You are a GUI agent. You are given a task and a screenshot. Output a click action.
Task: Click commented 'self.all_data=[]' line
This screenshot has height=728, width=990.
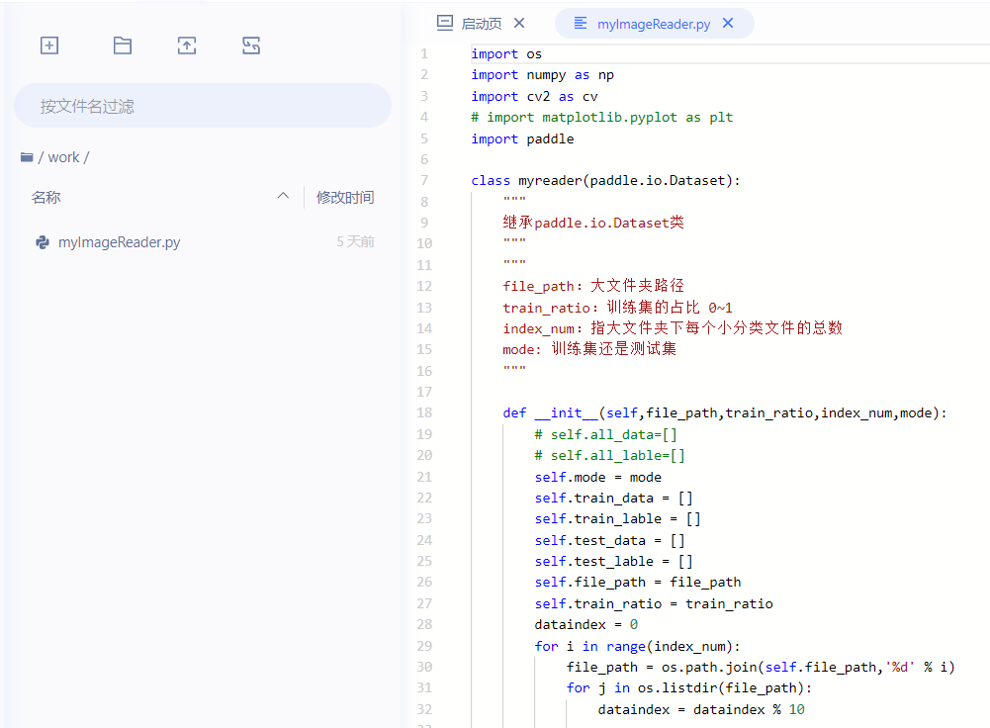coord(605,434)
